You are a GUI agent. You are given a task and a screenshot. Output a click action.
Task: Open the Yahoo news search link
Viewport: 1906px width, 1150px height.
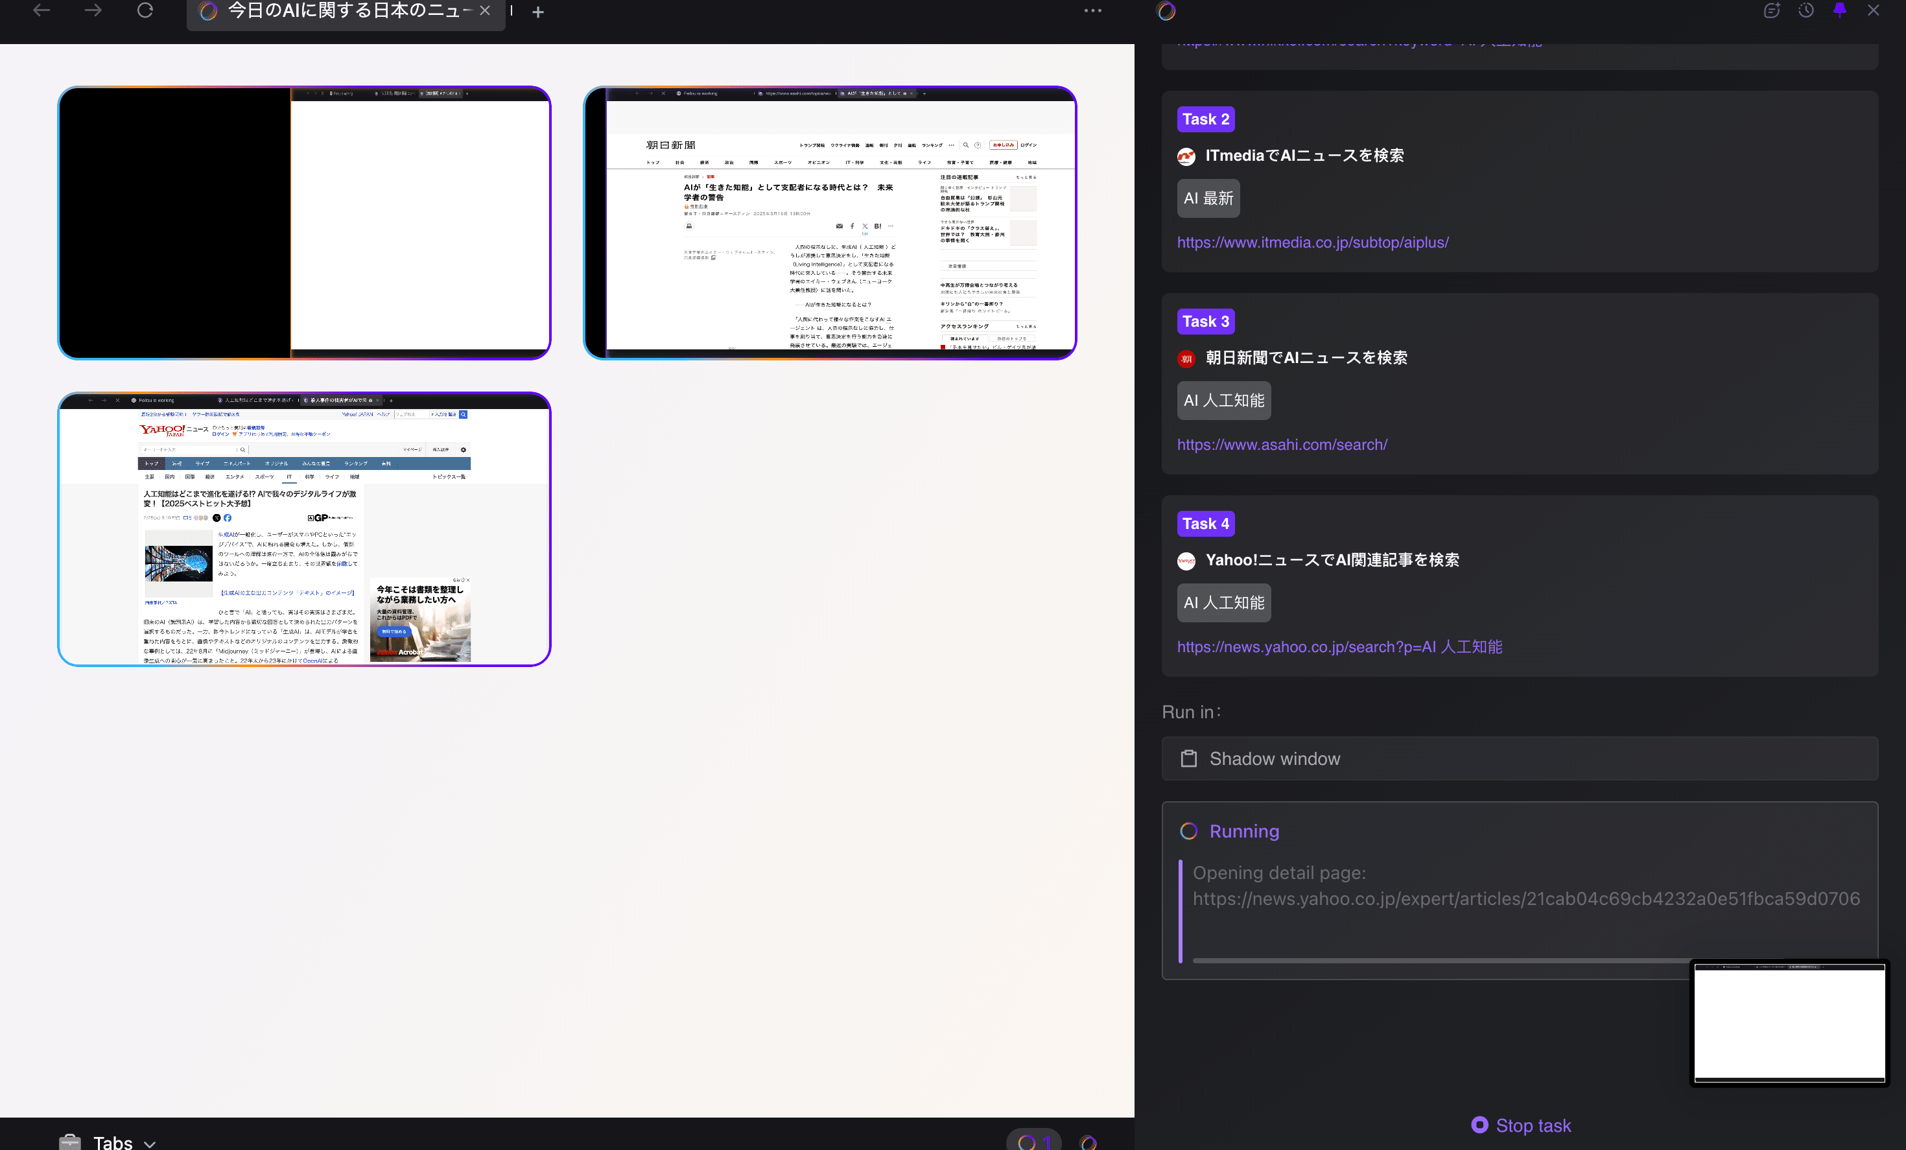click(x=1339, y=648)
